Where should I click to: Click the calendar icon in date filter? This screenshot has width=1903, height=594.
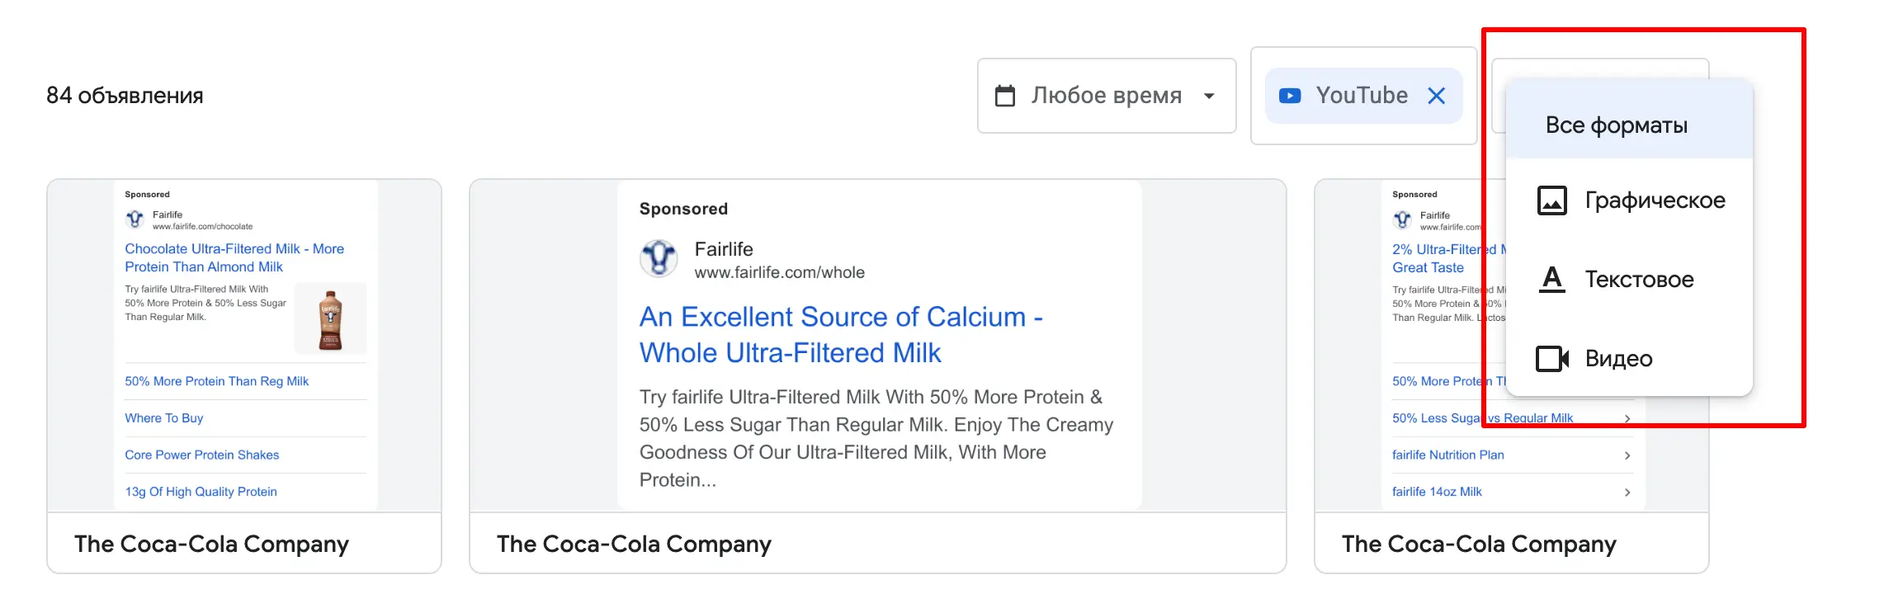[x=1004, y=96]
